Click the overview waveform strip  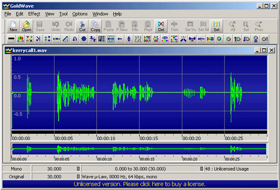point(139,149)
